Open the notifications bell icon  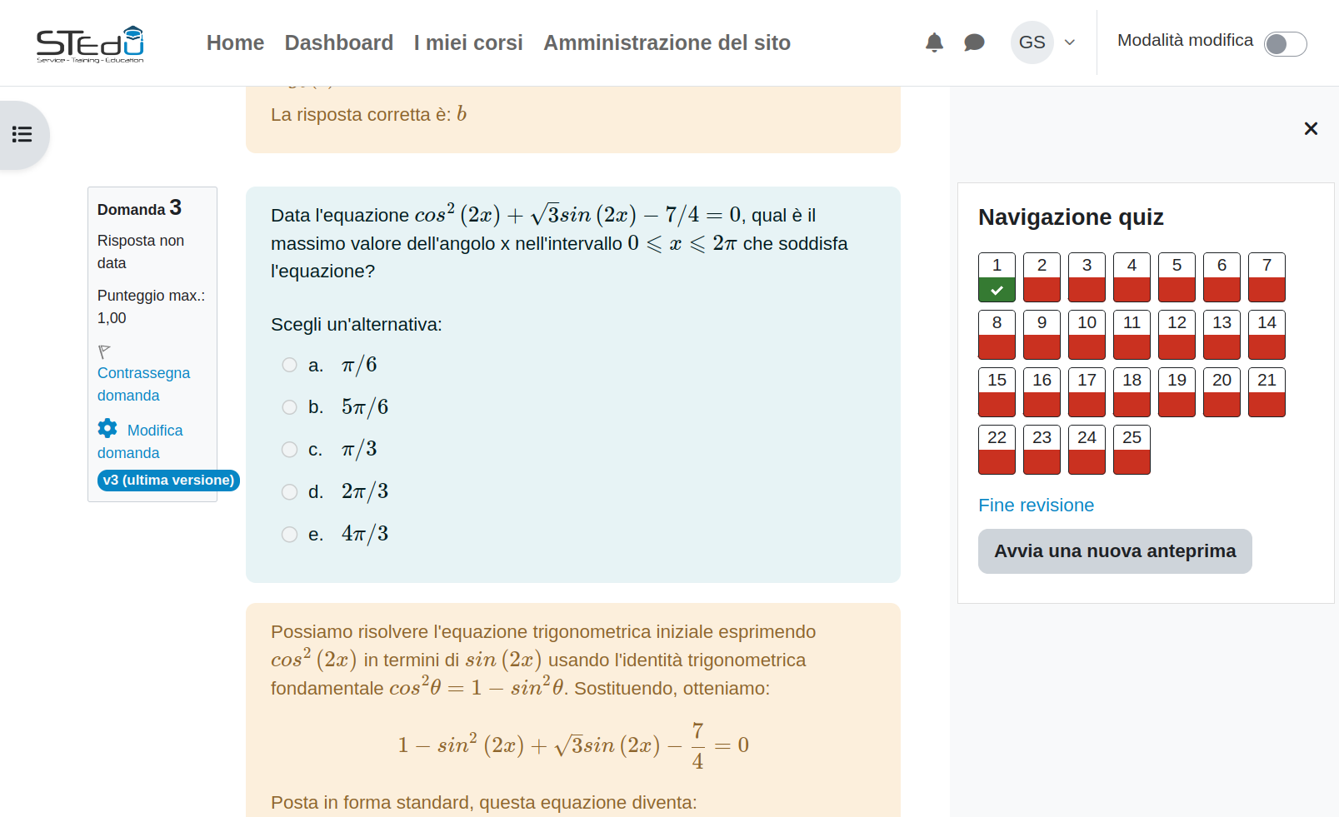934,42
